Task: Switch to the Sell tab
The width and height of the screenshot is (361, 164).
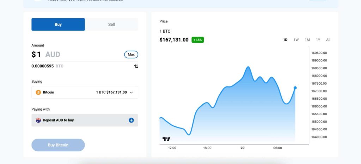Action: click(x=111, y=24)
